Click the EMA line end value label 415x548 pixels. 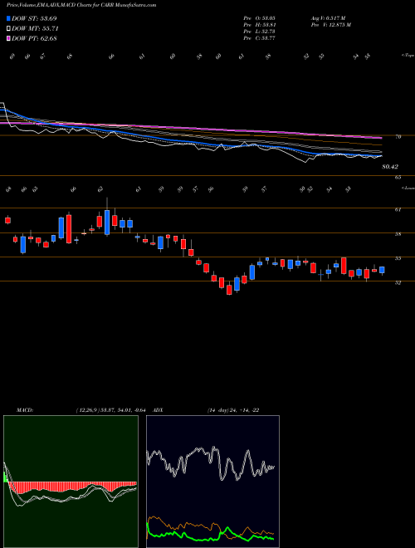390,167
